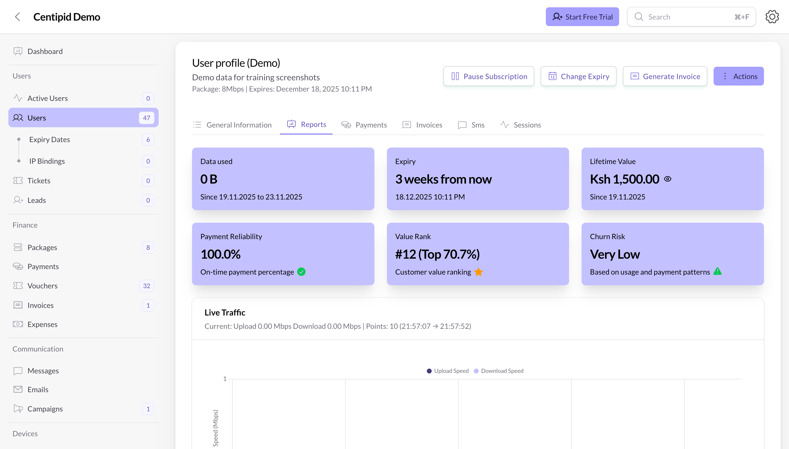789x449 pixels.
Task: Open the Payments tab in the user profile
Action: pos(371,125)
